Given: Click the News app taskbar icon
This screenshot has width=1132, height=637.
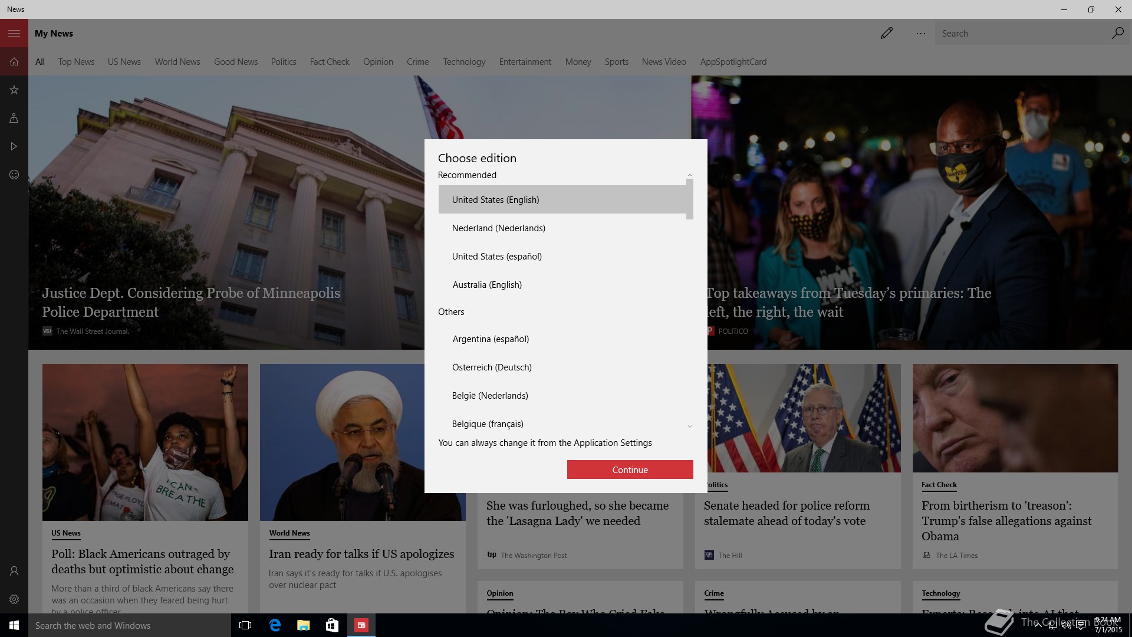Looking at the screenshot, I should pyautogui.click(x=361, y=625).
